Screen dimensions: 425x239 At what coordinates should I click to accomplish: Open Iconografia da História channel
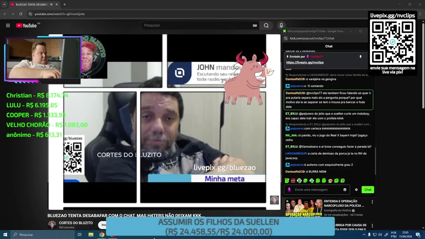337,210
